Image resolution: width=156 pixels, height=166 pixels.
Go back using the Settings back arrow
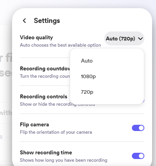click(25, 21)
